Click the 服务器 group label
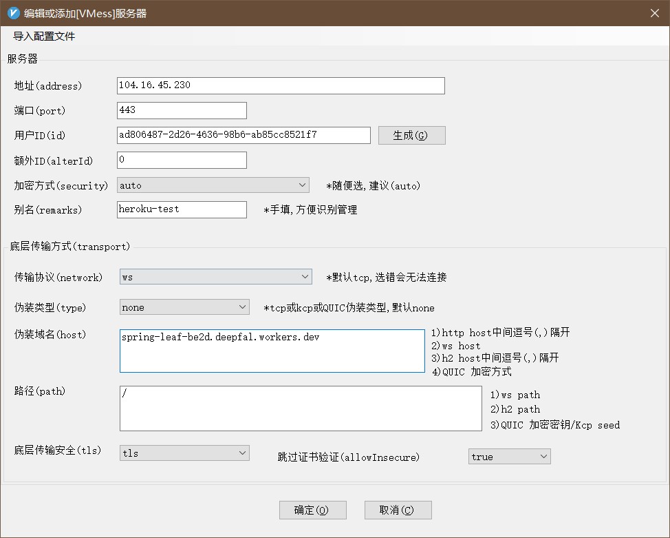This screenshot has width=670, height=538. click(22, 59)
